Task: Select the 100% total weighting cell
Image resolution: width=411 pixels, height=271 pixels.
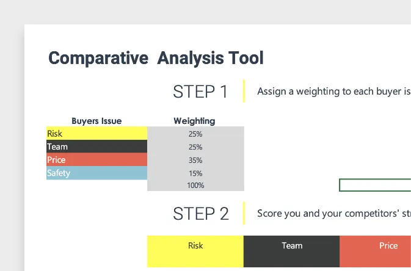Action: [x=195, y=186]
